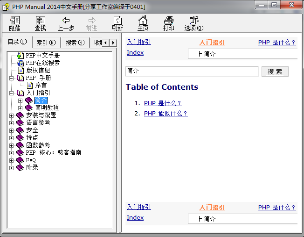Click the purple book icon beside 简明教程

pos(29,108)
